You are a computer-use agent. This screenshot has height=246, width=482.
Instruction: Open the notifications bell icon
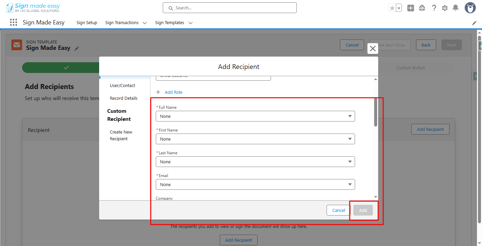[x=455, y=8]
